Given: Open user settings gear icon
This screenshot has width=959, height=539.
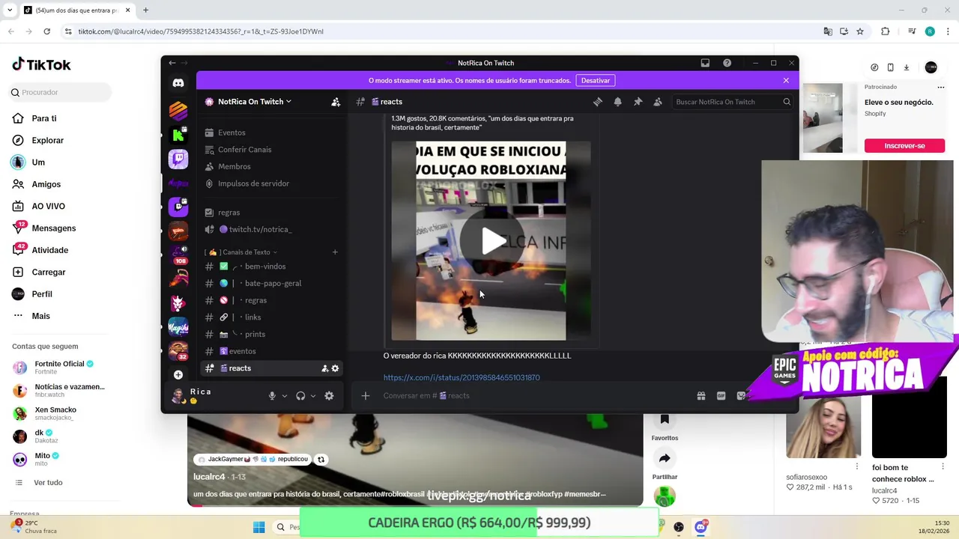Looking at the screenshot, I should tap(329, 396).
